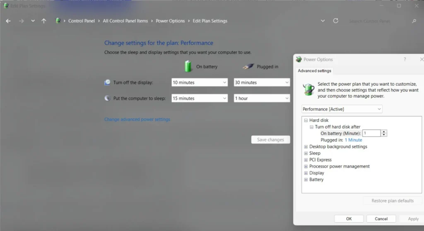Go up one level with the up arrow
The width and height of the screenshot is (424, 231).
point(44,21)
